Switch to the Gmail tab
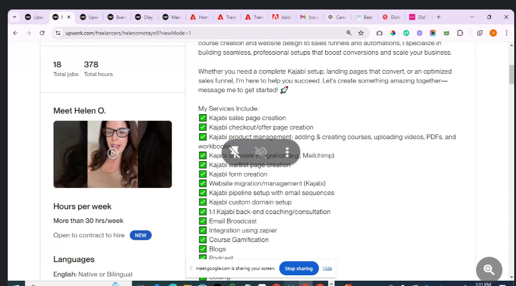The image size is (516, 286). (309, 17)
